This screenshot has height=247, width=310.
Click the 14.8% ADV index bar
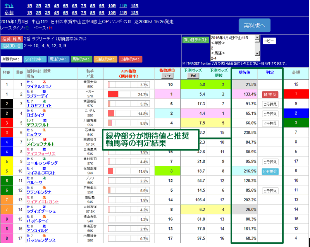[x=129, y=113]
